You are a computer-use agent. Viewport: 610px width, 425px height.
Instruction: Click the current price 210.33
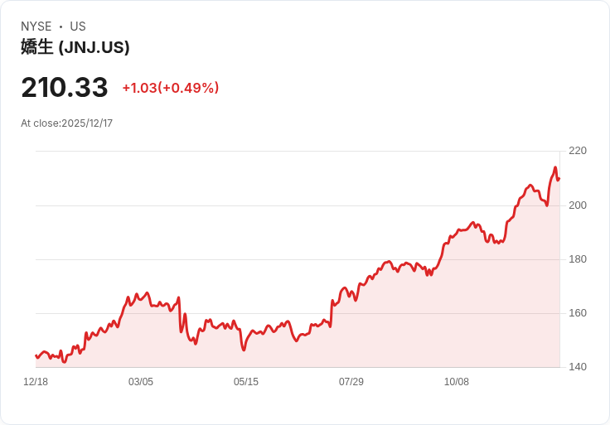tap(65, 88)
